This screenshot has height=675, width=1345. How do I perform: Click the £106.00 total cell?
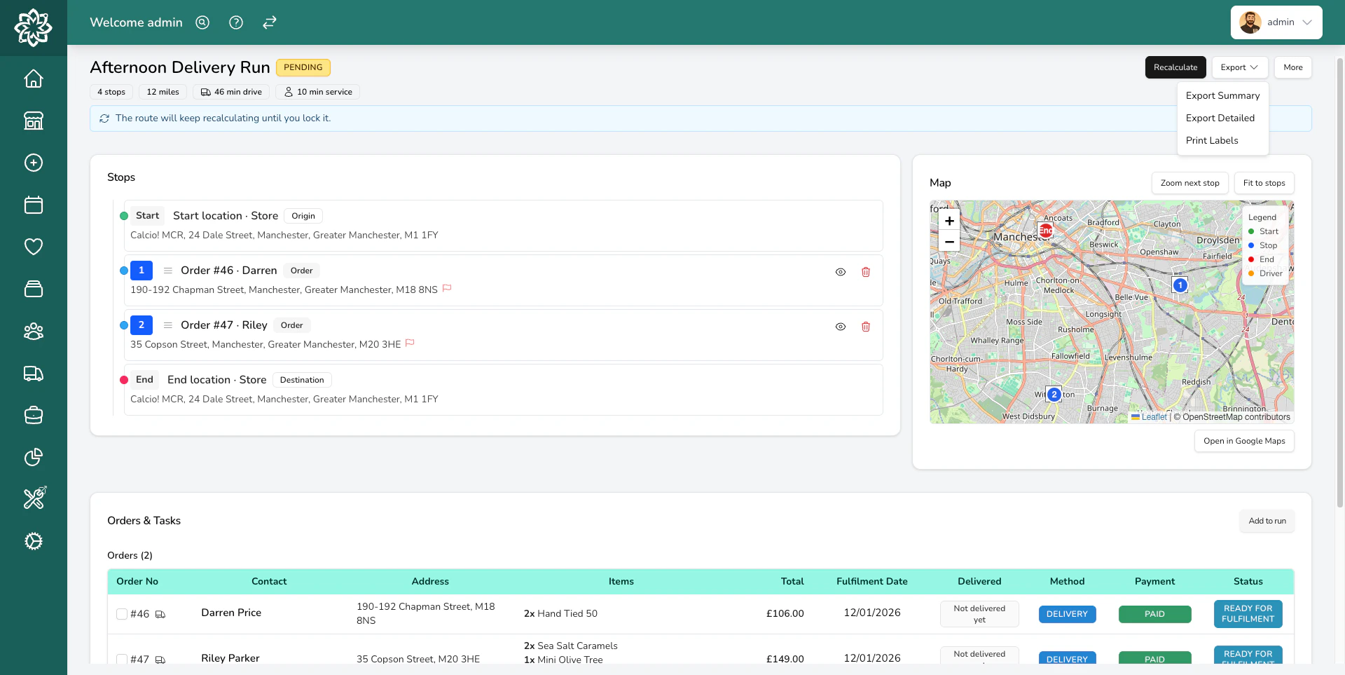[785, 613]
